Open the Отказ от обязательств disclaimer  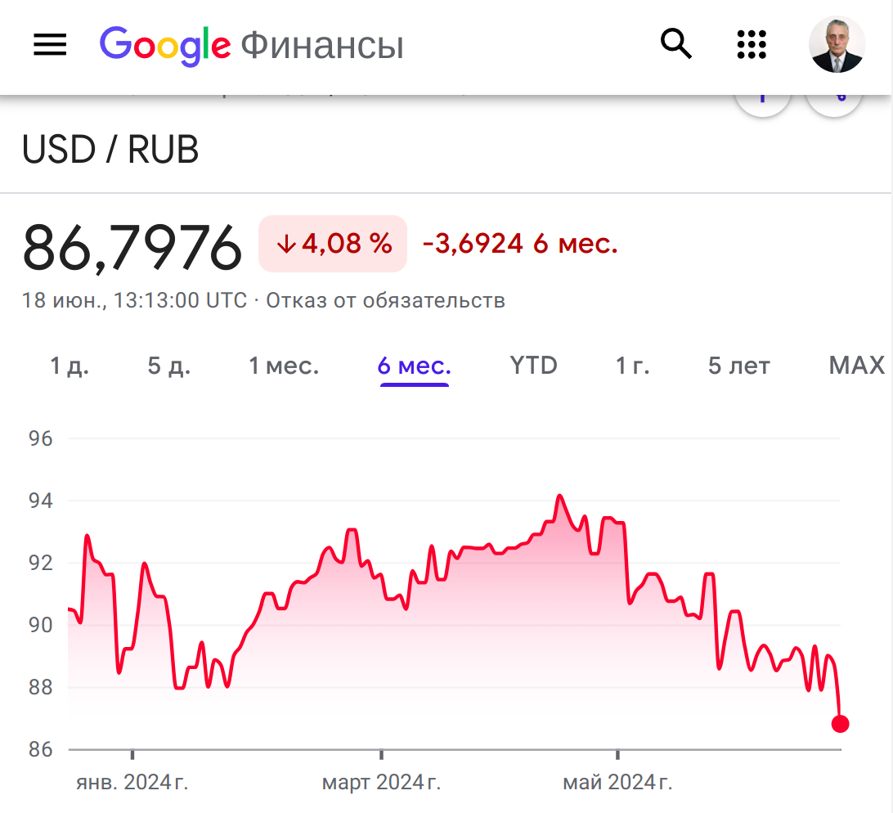385,300
